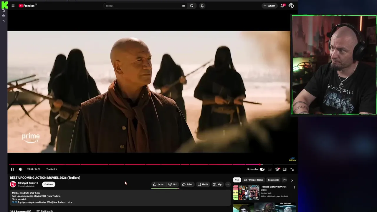Open the on-screen keyboard in search box

184,6
